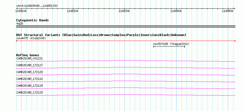Click the Cytogenetic Bands track title
The height and width of the screenshot is (111, 243).
[x=32, y=20]
